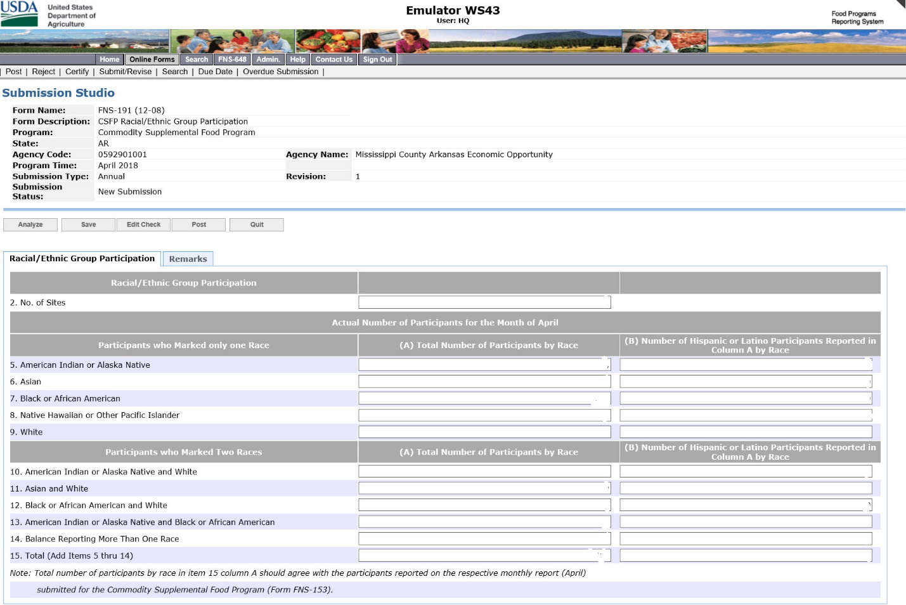Open the Overdue Submission link
Viewport: 906px width, 605px height.
[280, 72]
